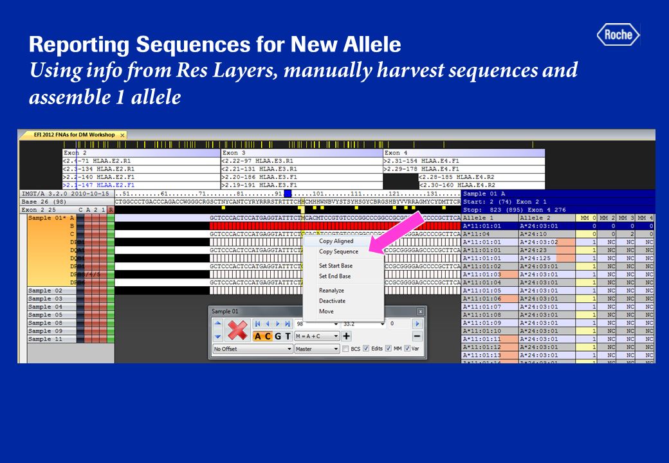669x463 pixels.
Task: Click the down arrow in Sample 01 panel
Action: coord(217,336)
